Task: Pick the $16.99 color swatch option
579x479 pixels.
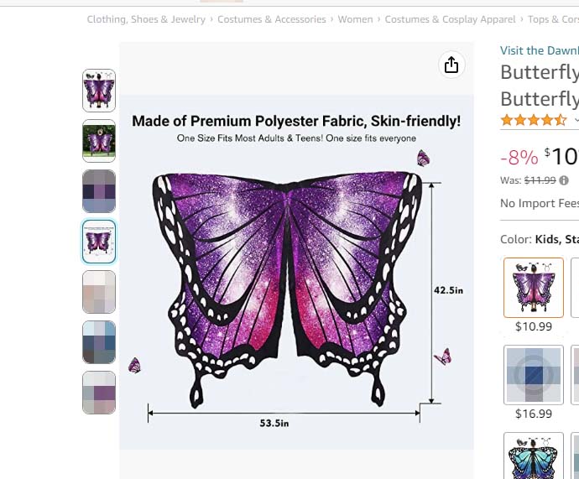Action: 534,374
